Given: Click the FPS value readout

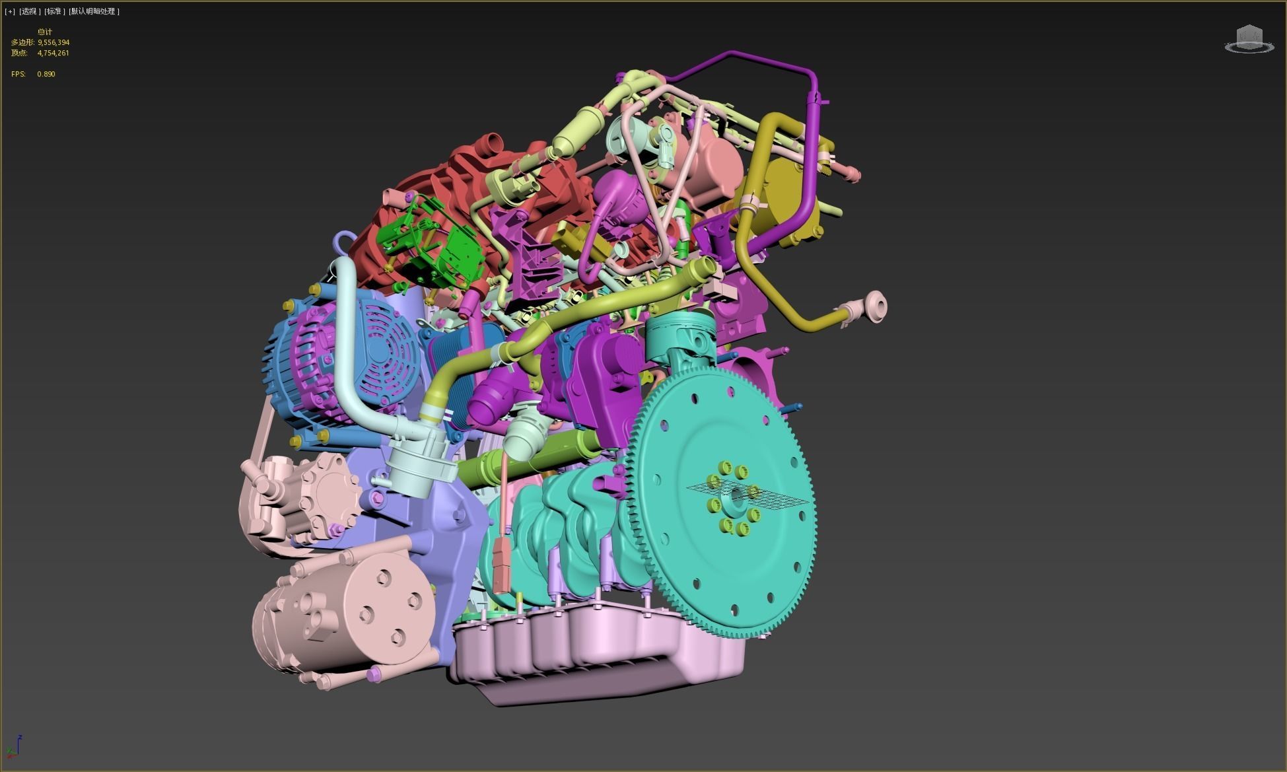Looking at the screenshot, I should pos(45,74).
